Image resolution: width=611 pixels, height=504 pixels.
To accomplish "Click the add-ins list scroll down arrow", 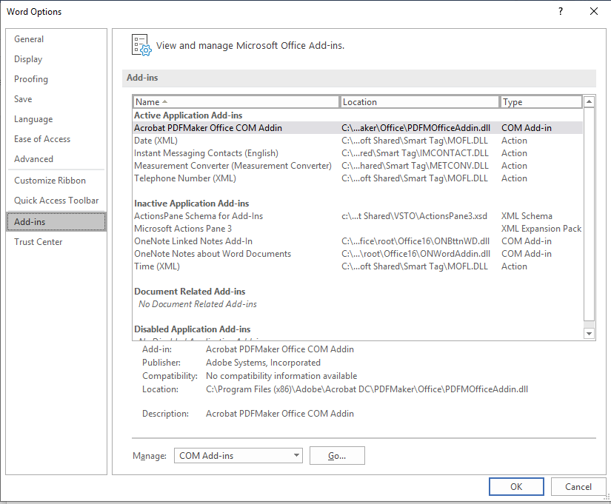I will pyautogui.click(x=590, y=333).
